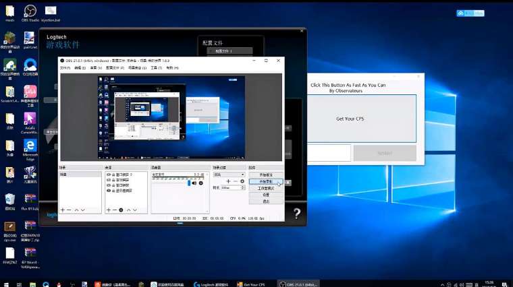The image size is (513, 287).
Task: Open the 文件 (File) menu in OBS
Action: pos(65,68)
